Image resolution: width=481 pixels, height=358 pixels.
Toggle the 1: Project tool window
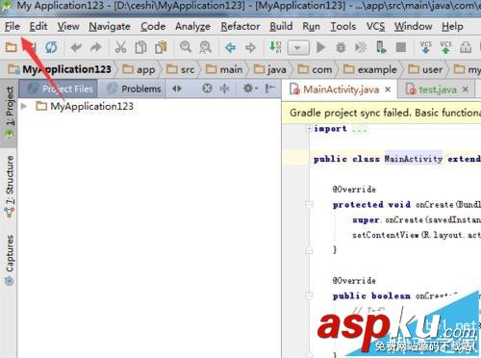[10, 113]
